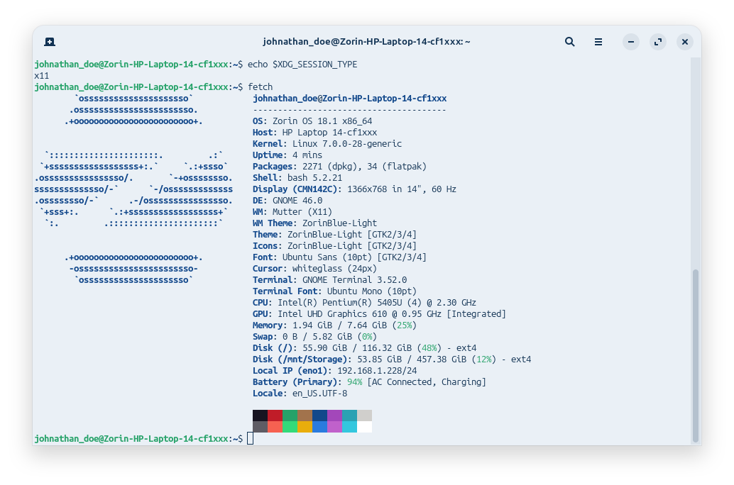Click the bright yellow color block
Viewport: 734px width, 485px height.
tap(305, 427)
